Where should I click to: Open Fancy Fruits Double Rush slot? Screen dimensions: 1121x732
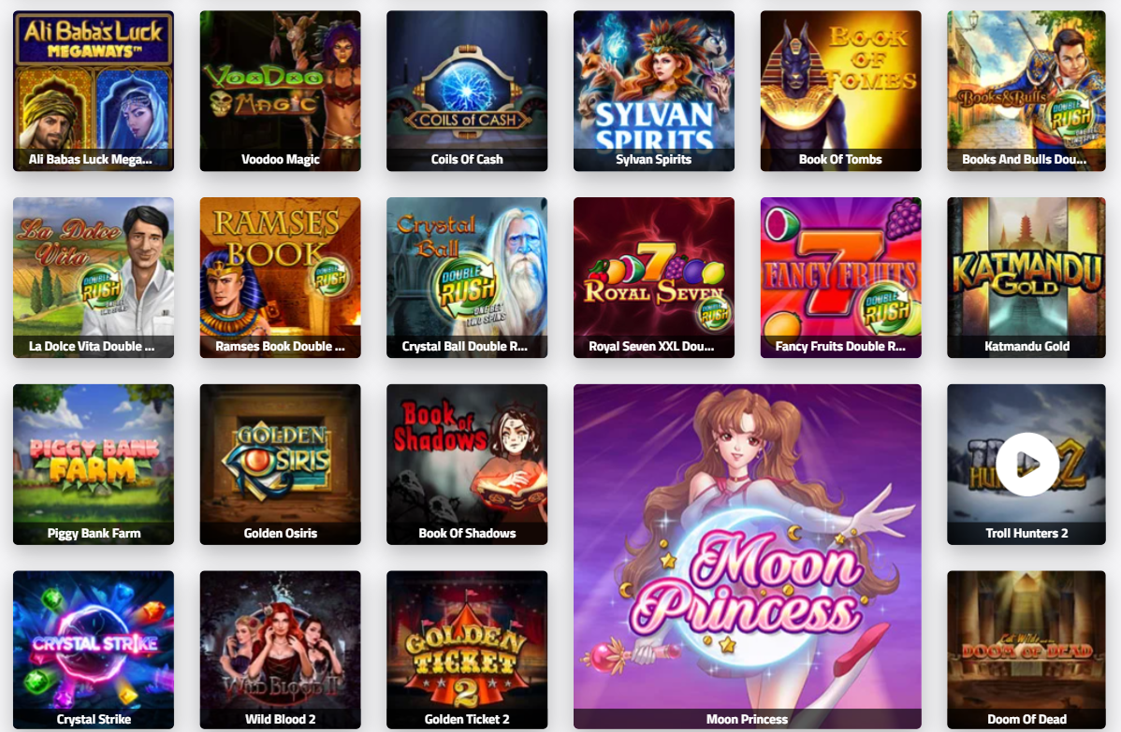(840, 278)
